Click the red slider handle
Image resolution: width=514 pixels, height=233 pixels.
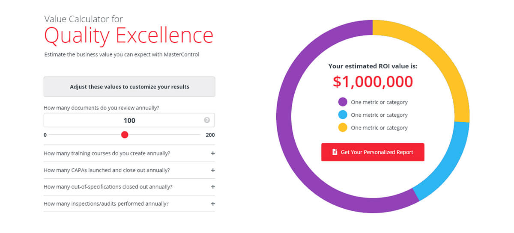[125, 135]
